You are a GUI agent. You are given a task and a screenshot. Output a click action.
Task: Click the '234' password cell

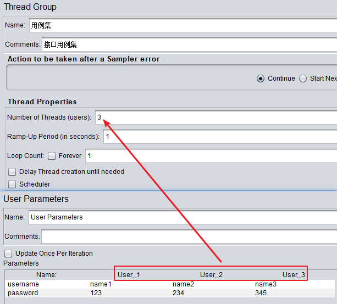click(211, 293)
